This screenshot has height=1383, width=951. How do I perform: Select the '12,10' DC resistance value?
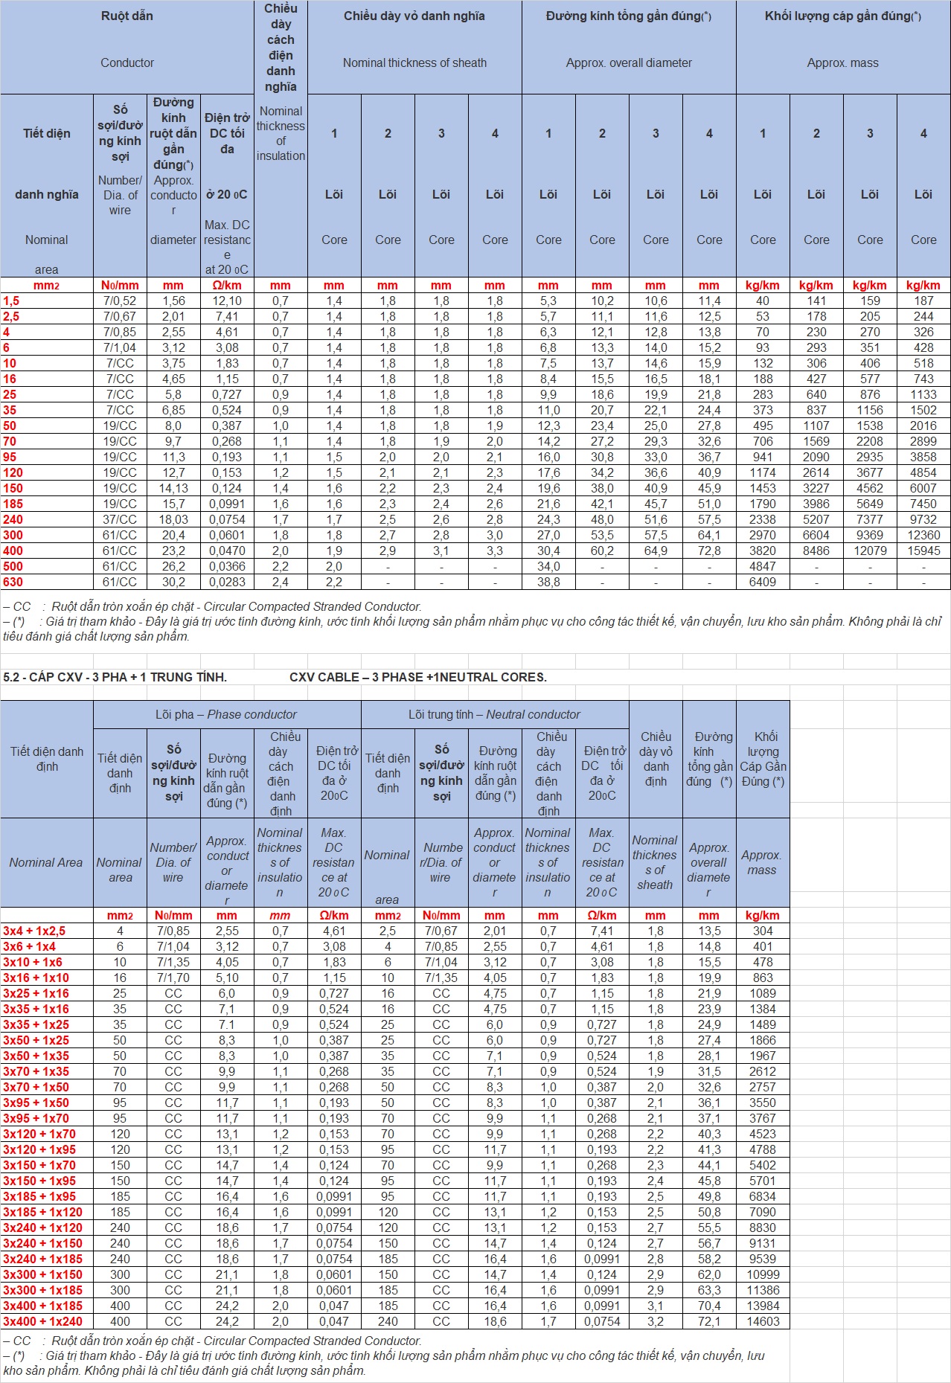[x=227, y=301]
